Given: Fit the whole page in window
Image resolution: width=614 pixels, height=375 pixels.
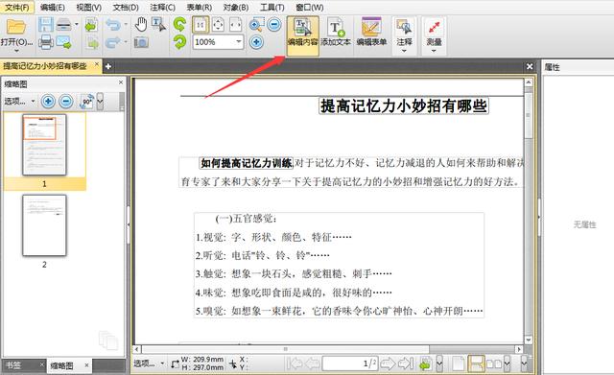Looking at the screenshot, I should [x=218, y=25].
